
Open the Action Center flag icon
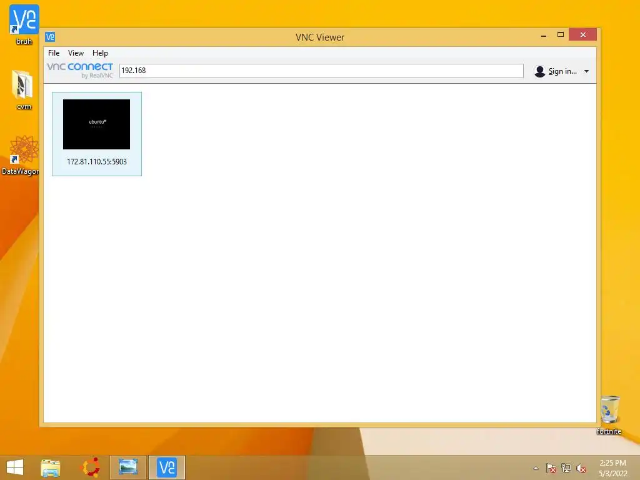click(x=551, y=468)
